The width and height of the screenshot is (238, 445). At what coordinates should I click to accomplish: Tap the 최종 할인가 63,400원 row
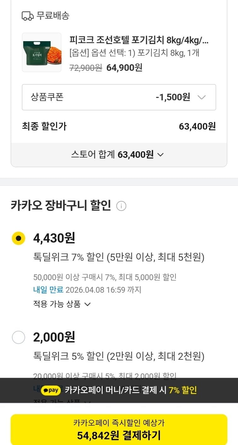coord(119,126)
